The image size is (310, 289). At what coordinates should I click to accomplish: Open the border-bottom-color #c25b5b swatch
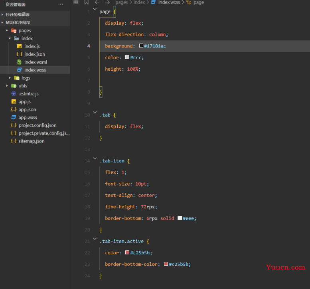pos(166,264)
